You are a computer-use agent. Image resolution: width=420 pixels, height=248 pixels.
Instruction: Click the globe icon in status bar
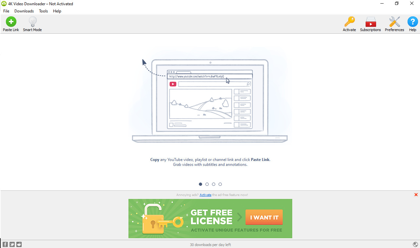click(415, 244)
